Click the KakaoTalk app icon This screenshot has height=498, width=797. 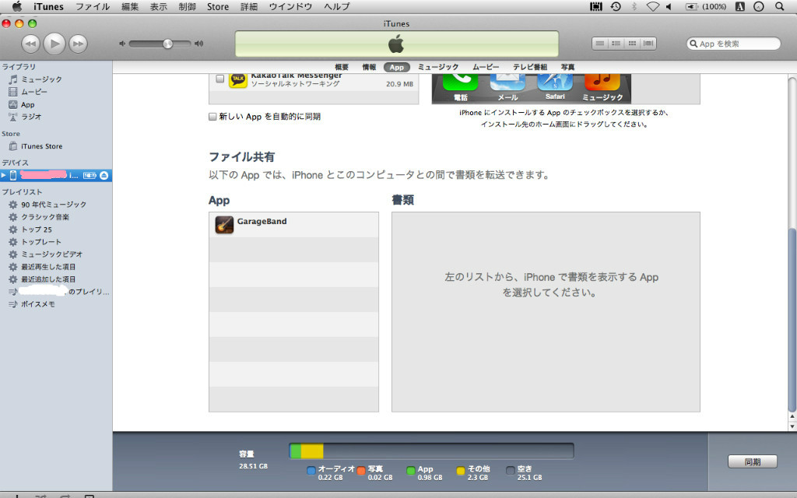[x=238, y=80]
